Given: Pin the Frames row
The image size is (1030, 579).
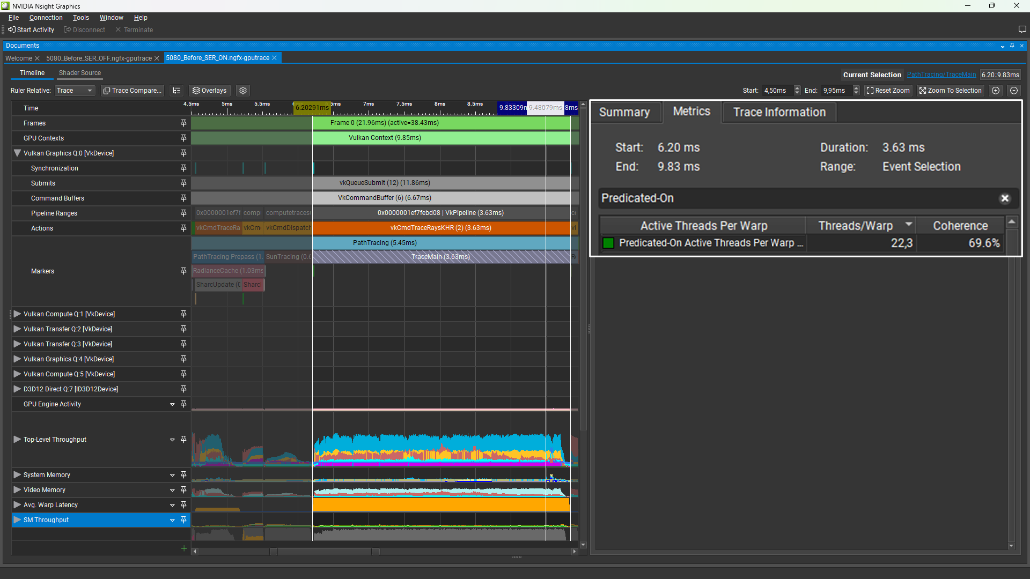Looking at the screenshot, I should [x=183, y=123].
